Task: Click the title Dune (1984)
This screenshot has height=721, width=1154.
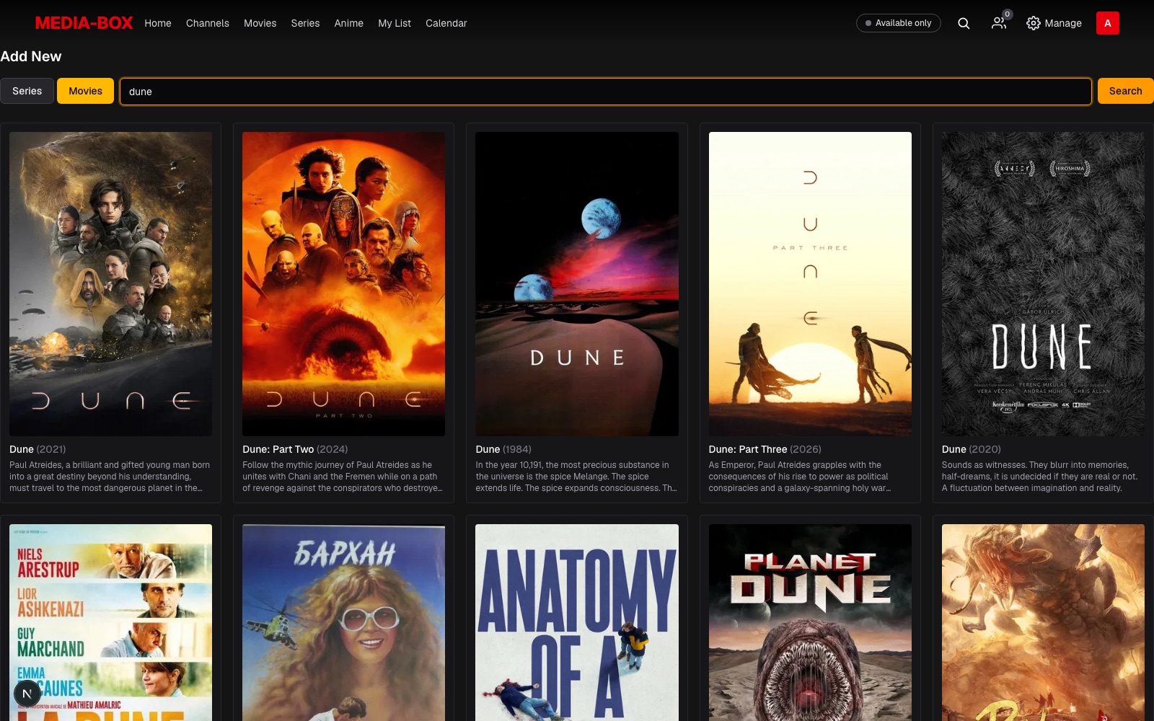Action: coord(503,449)
